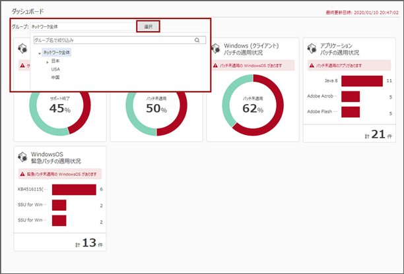This screenshot has height=274, width=404.
Task: Click warning icon in emergency patch alert
Action: point(22,175)
